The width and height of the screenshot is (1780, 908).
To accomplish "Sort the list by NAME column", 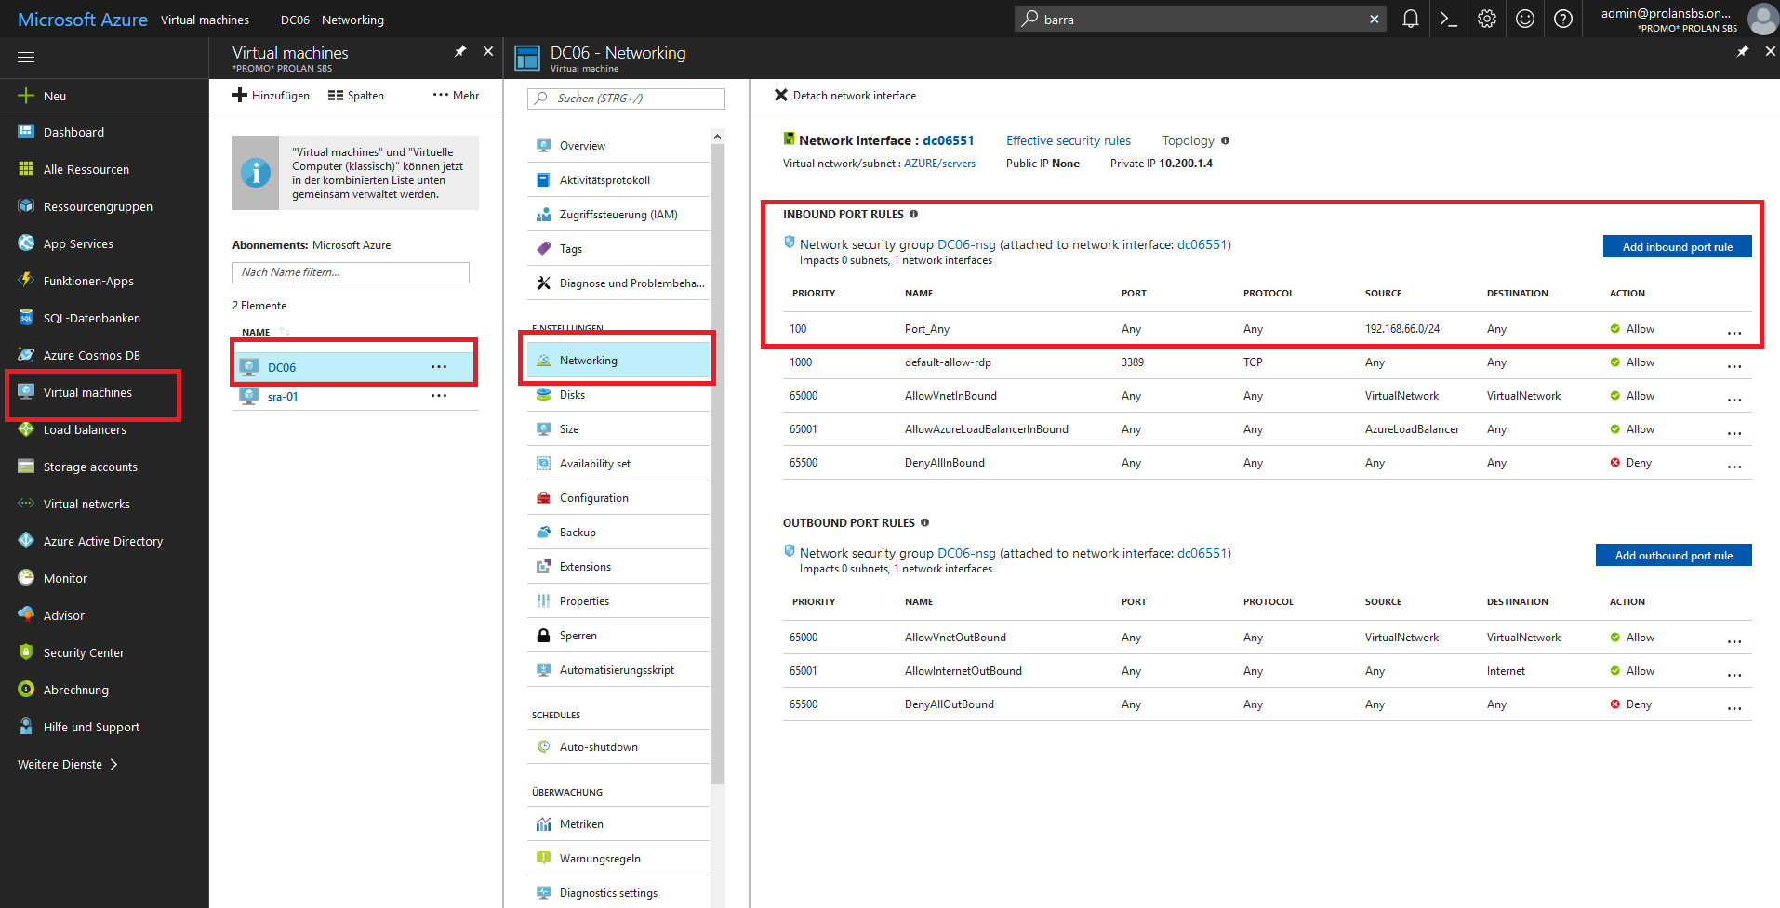I will click(257, 332).
